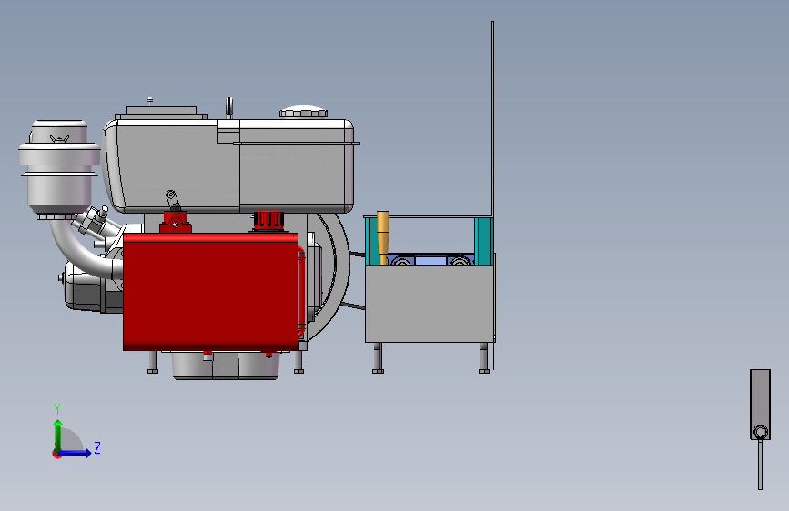Select the oil pan beneath the engine

click(x=226, y=366)
